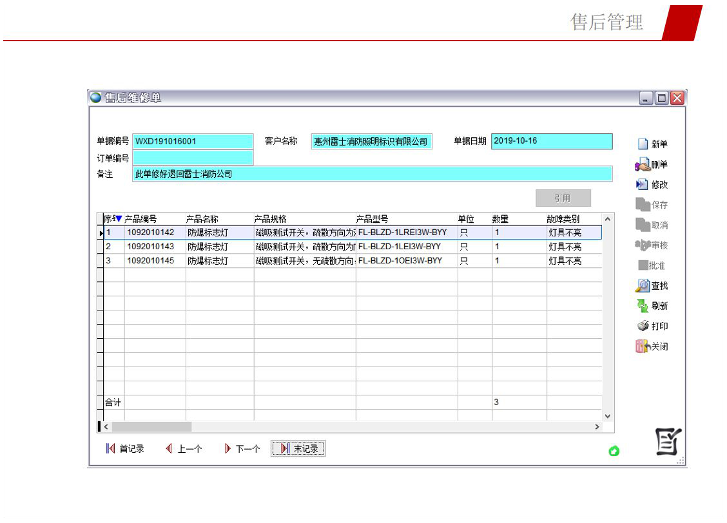727x523 pixels.
Task: Sort by the 序号 column header arrow
Action: click(x=118, y=219)
